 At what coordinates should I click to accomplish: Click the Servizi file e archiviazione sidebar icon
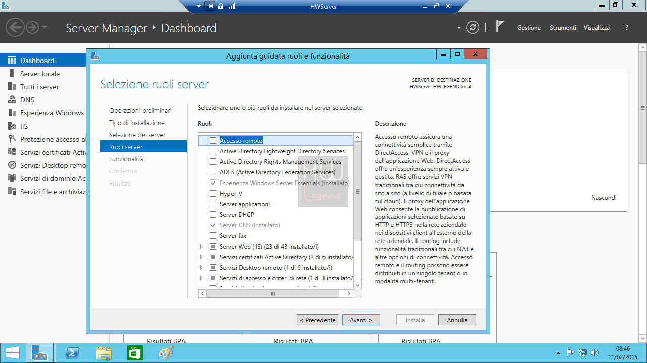[x=12, y=192]
